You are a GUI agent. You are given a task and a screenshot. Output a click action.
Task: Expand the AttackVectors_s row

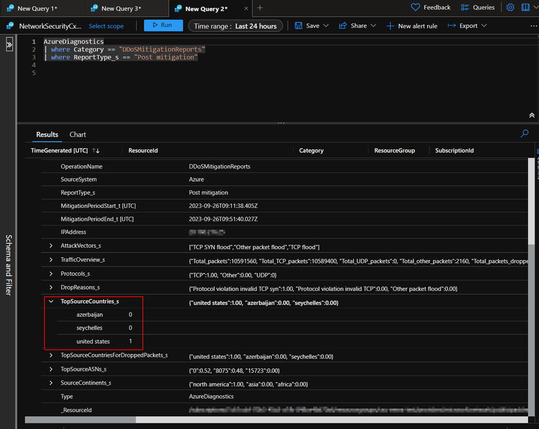click(x=51, y=245)
